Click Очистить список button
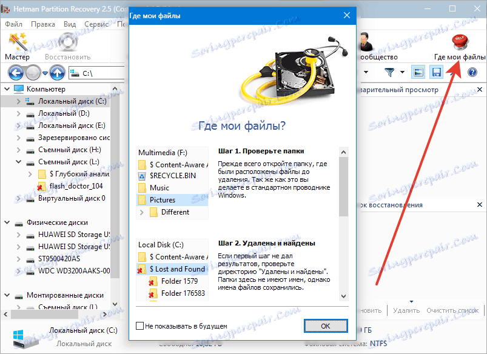The height and width of the screenshot is (354, 487). pos(452,310)
